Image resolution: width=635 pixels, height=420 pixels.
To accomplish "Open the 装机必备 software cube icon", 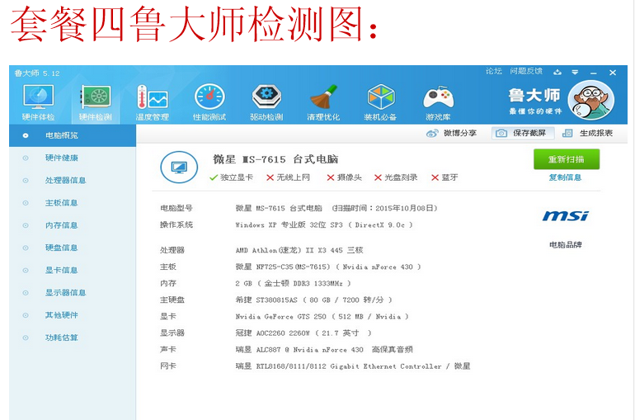I will 380,103.
